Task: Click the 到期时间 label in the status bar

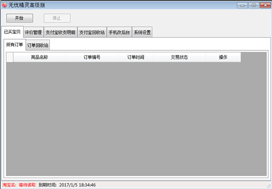Action: click(48, 185)
